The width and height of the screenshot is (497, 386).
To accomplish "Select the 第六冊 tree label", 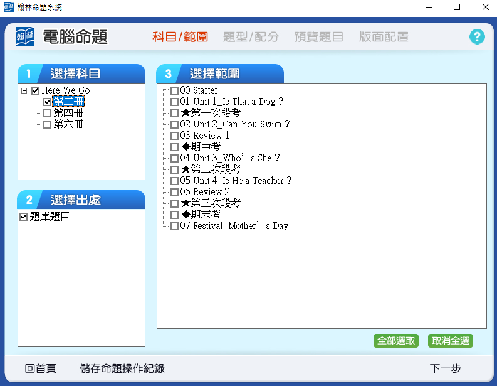I will [x=68, y=124].
